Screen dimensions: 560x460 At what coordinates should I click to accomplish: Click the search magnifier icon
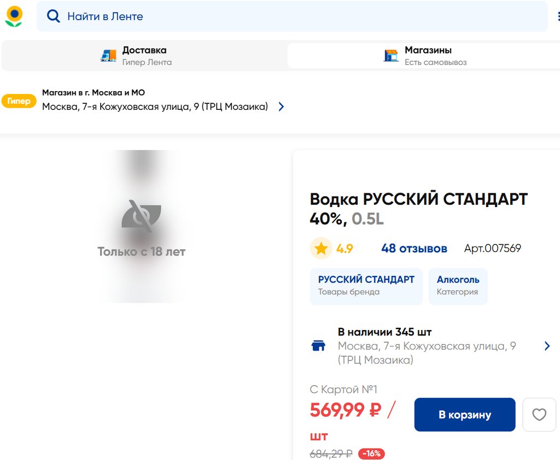[53, 16]
